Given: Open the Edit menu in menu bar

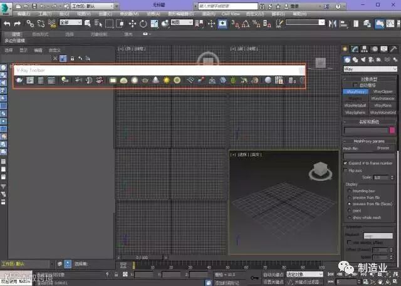Looking at the screenshot, I should click(24, 14).
